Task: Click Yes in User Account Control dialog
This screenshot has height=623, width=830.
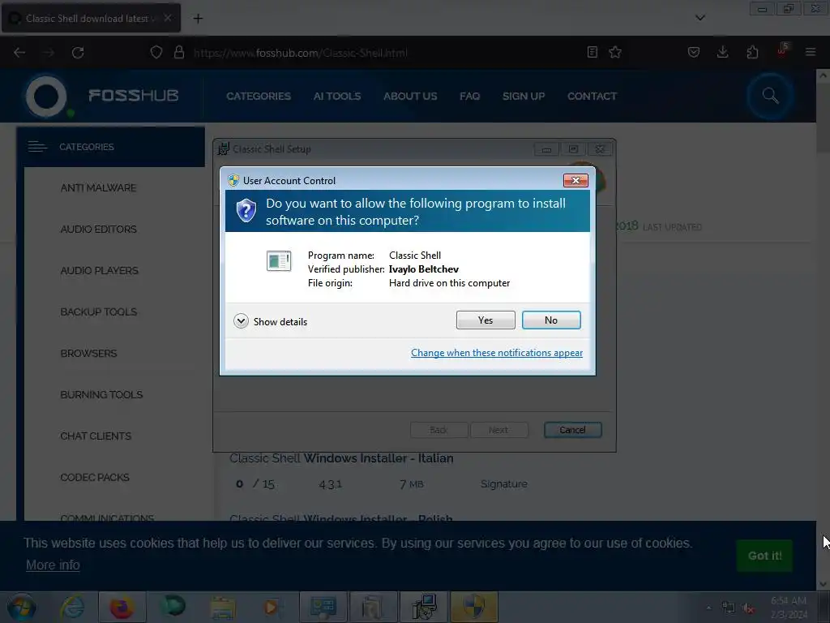Action: point(486,320)
